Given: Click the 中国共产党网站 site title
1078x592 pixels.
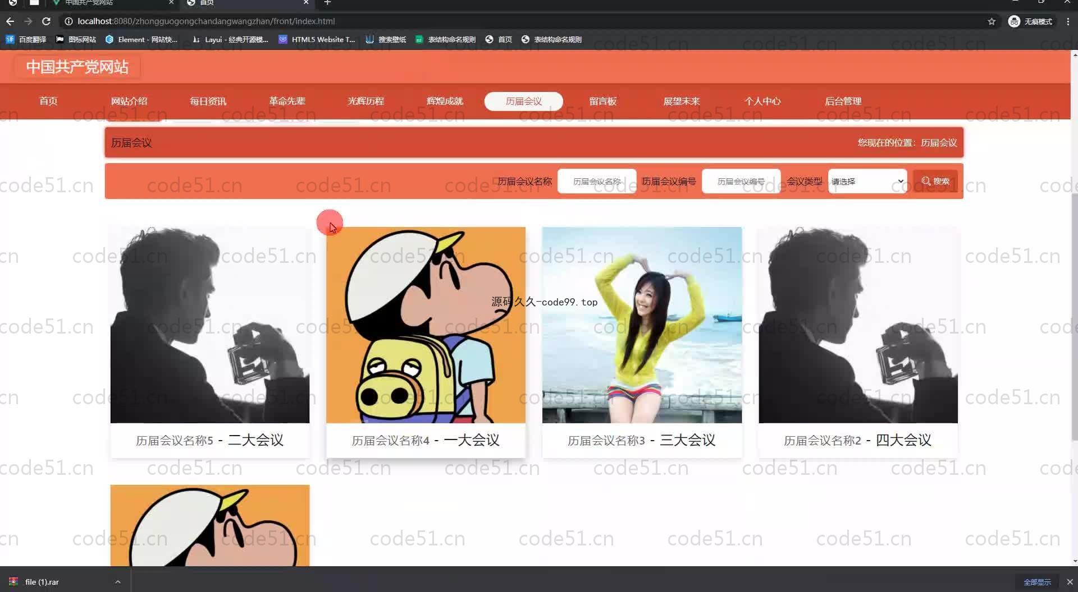Looking at the screenshot, I should [x=77, y=67].
